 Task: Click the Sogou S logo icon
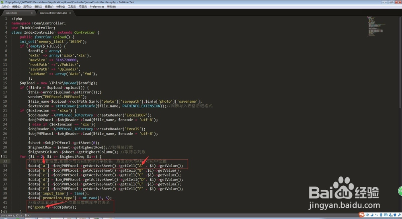pyautogui.click(x=361, y=215)
